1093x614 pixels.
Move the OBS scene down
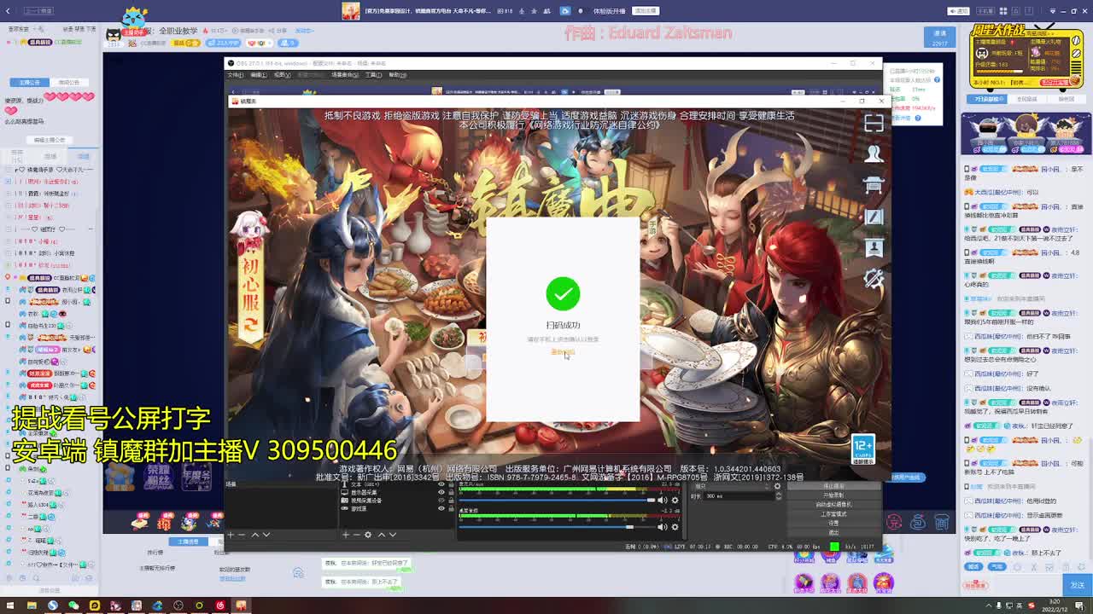click(x=266, y=535)
